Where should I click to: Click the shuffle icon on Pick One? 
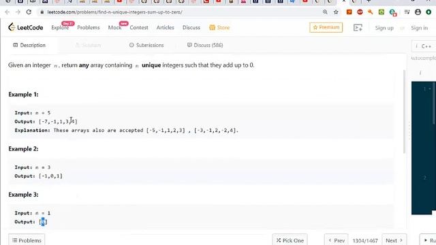coord(279,240)
